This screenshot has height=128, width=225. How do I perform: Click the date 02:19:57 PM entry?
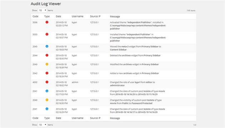[62, 36]
